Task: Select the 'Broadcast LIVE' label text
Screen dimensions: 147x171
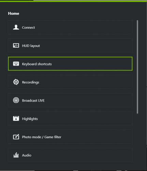Action: coord(33,101)
